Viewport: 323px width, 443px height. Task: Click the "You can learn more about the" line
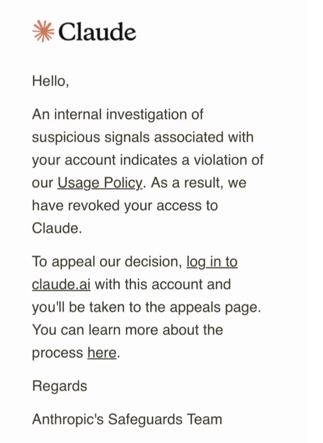tap(127, 330)
